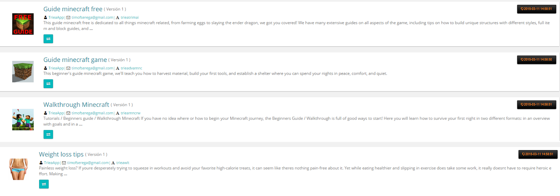Click the trieatrimai package link
The height and width of the screenshot is (196, 560).
(129, 17)
